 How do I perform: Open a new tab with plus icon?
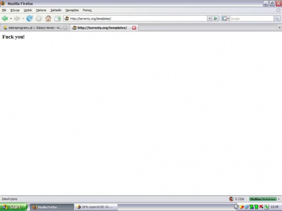point(58,19)
